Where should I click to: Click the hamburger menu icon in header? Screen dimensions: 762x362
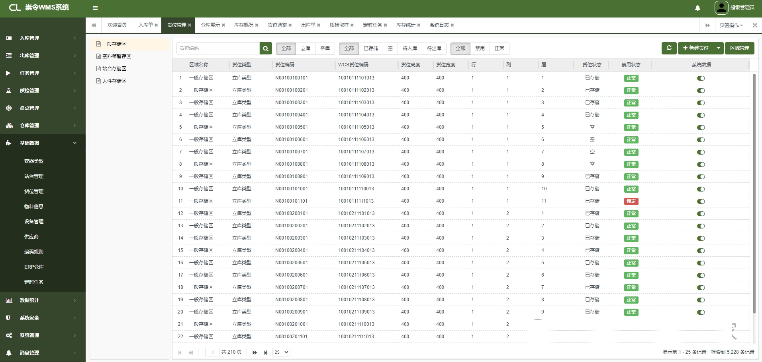point(95,8)
